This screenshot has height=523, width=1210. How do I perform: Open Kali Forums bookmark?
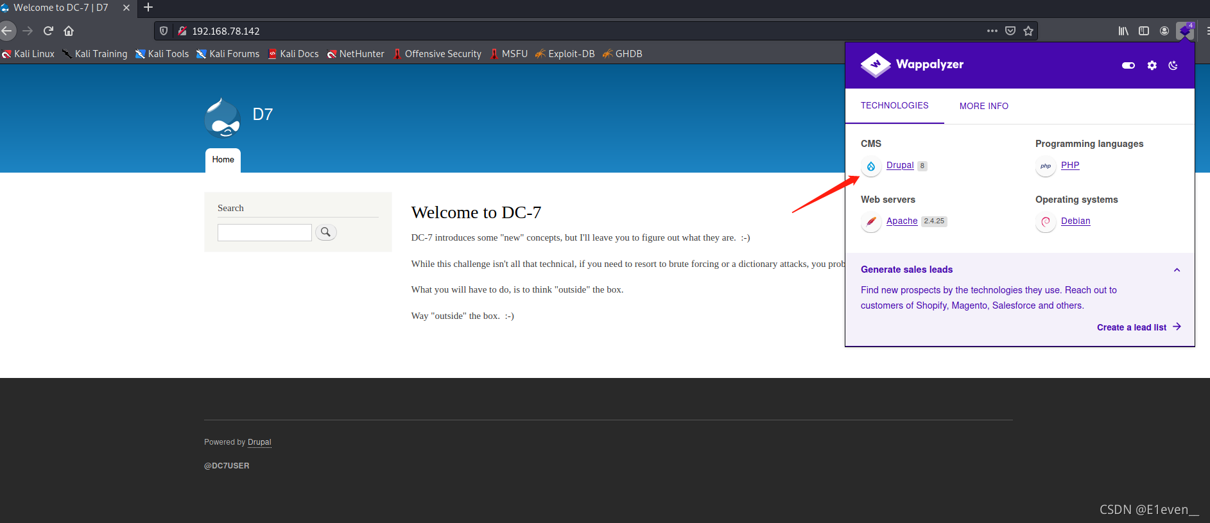click(228, 54)
